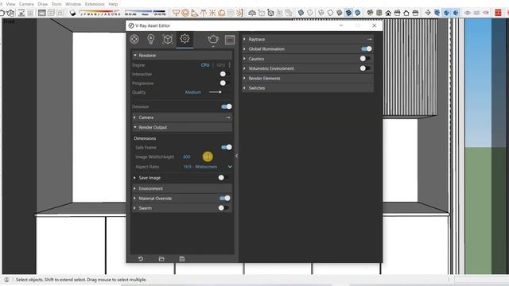
Task: Disable the Denoiser switch
Action: 226,106
